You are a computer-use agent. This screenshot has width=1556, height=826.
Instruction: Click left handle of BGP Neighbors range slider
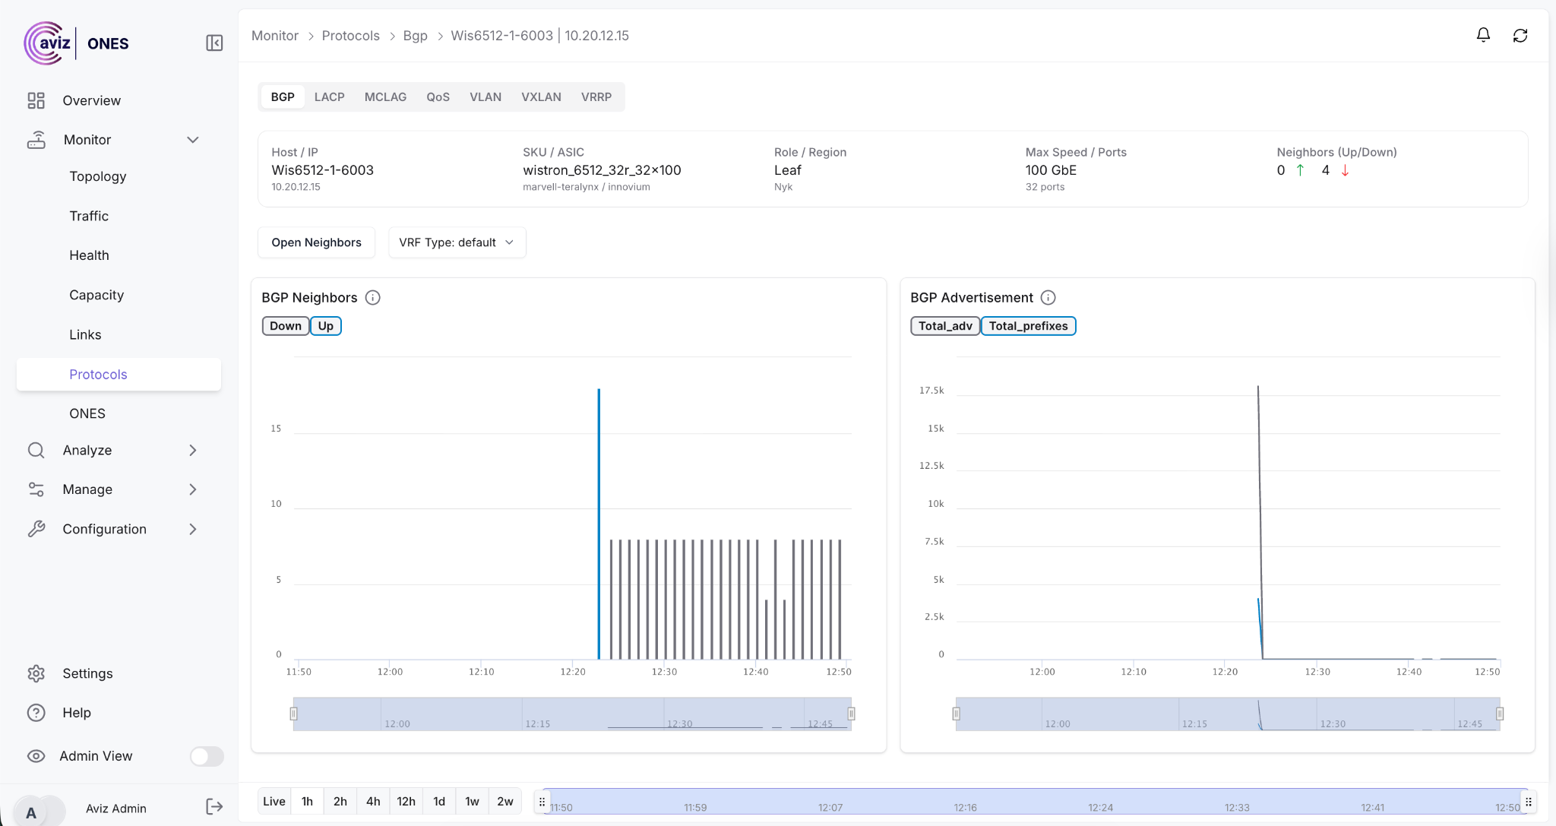[x=293, y=714]
